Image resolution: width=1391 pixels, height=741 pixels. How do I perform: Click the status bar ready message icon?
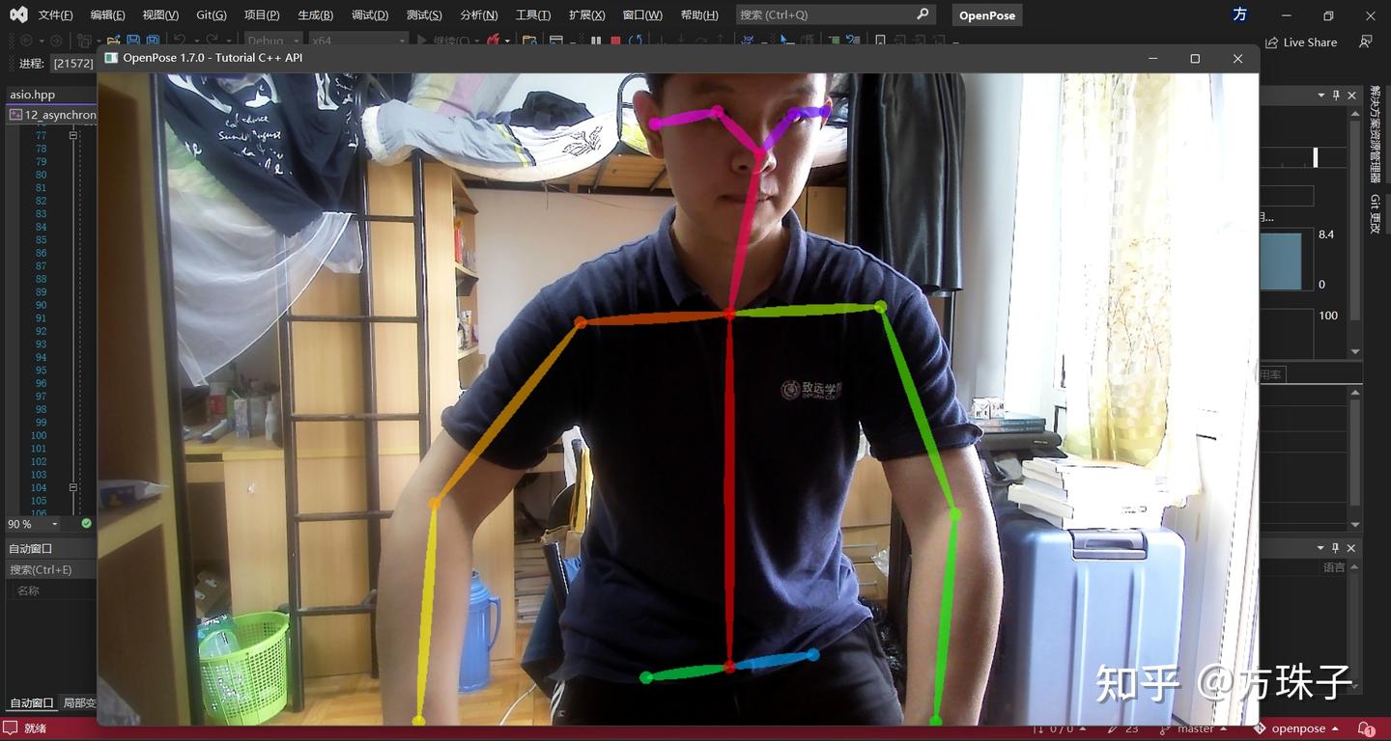[11, 728]
